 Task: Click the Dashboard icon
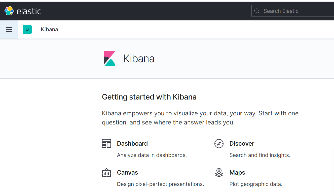106,143
